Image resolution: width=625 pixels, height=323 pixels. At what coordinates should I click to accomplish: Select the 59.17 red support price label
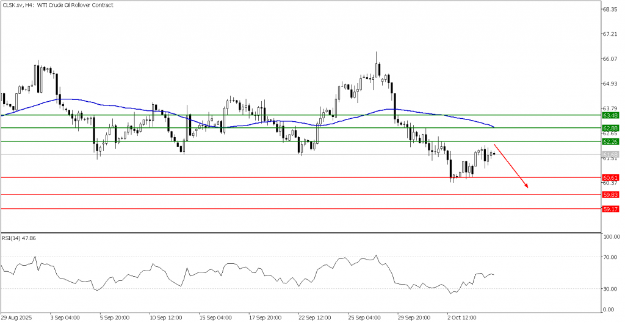610,209
